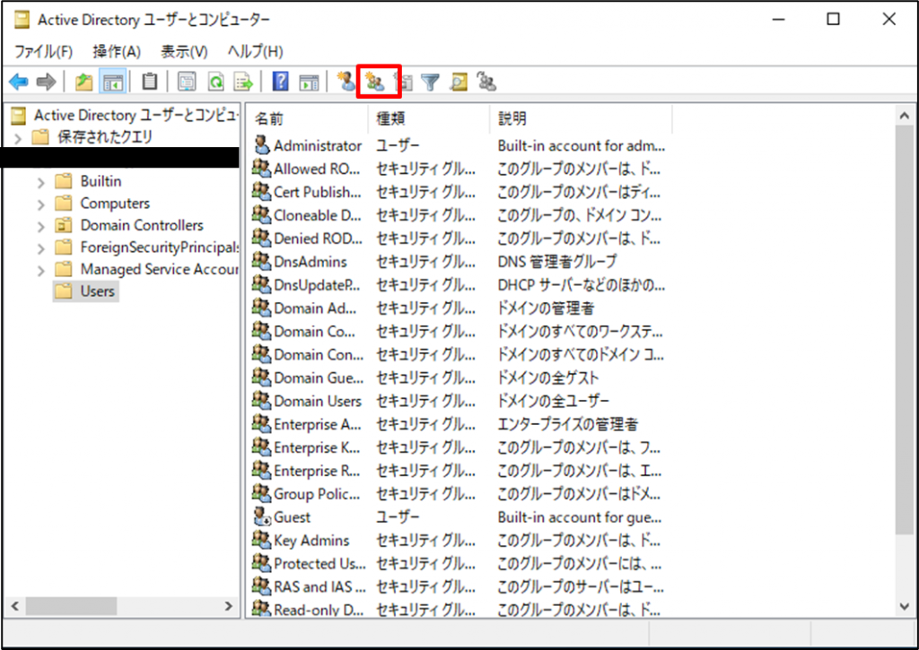Click the Active Directory root node icon
The image size is (919, 650).
click(19, 116)
